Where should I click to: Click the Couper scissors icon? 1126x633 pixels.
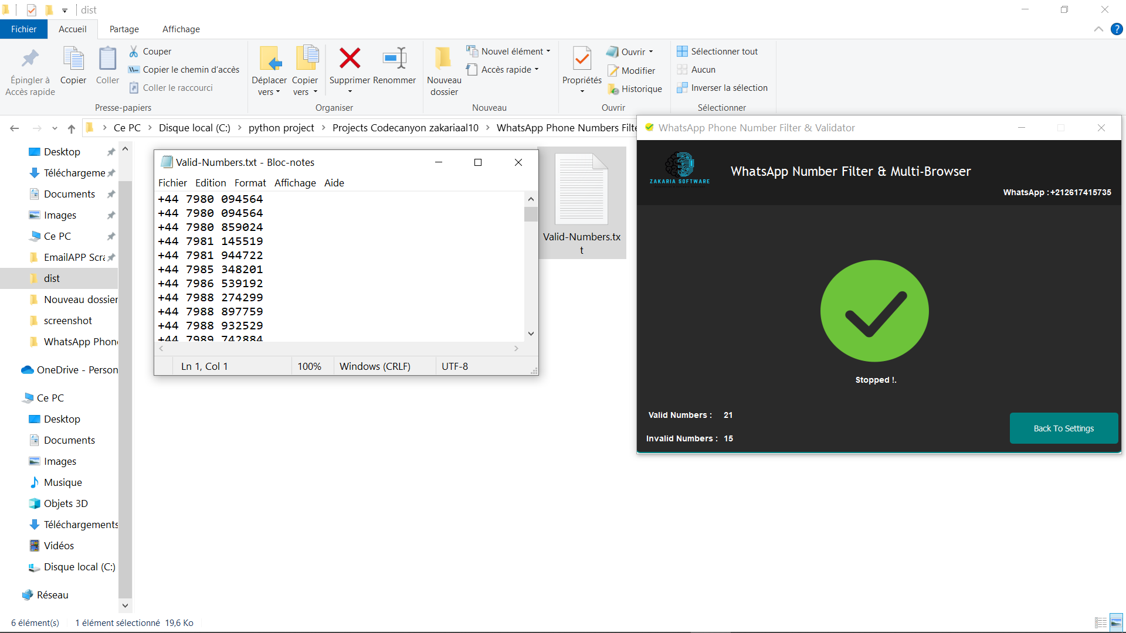point(134,52)
